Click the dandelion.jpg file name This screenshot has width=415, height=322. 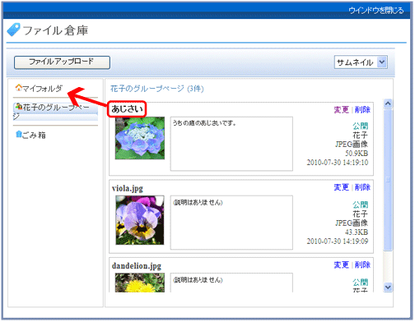[137, 266]
